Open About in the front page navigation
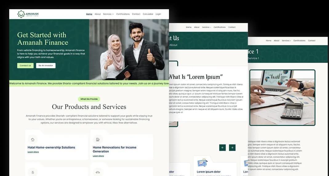The image size is (329, 176). point(98,14)
